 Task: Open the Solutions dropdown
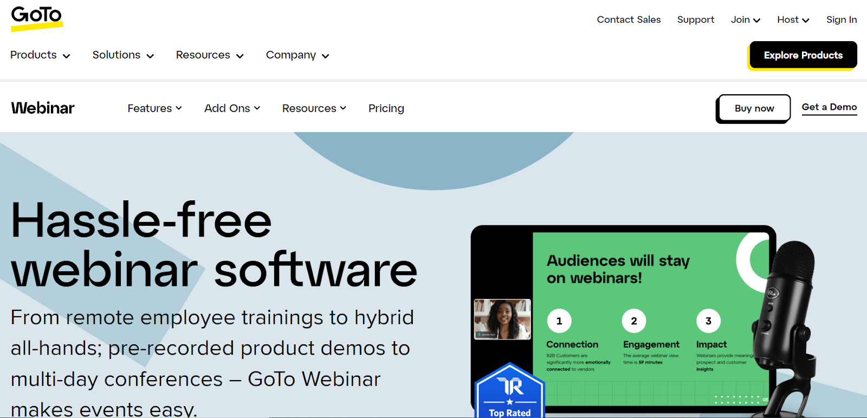(x=123, y=55)
